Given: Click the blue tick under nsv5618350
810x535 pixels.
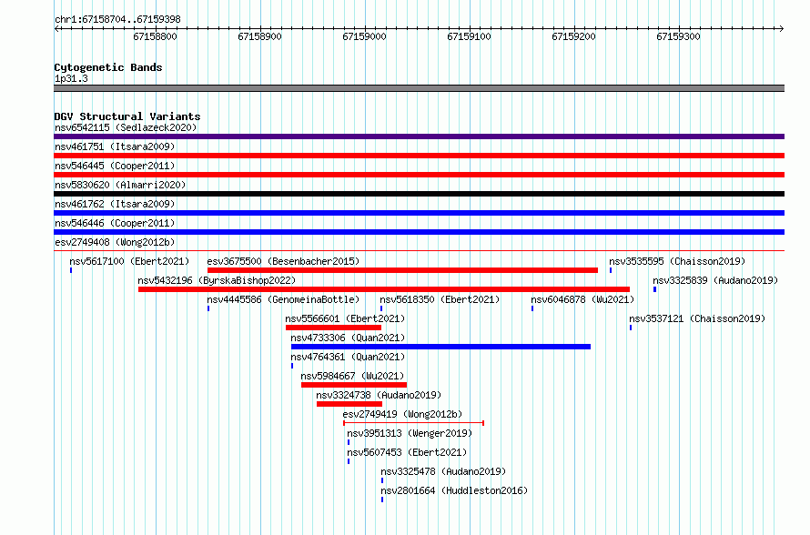Looking at the screenshot, I should click(381, 308).
